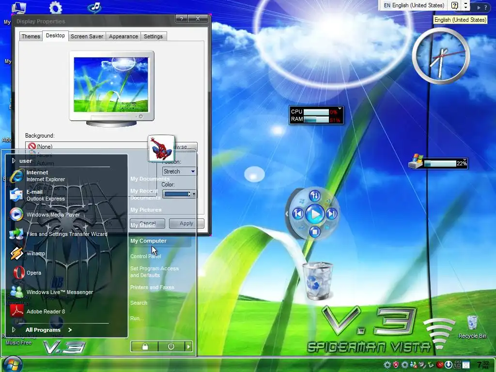Click the lock button in Start menu
Image resolution: width=496 pixels, height=372 pixels.
coord(144,347)
